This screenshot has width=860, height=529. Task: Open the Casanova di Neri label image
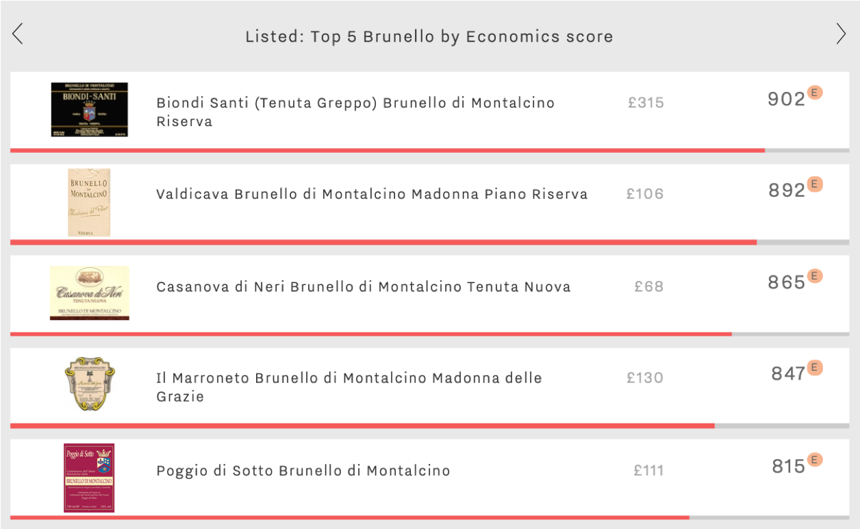tap(90, 293)
